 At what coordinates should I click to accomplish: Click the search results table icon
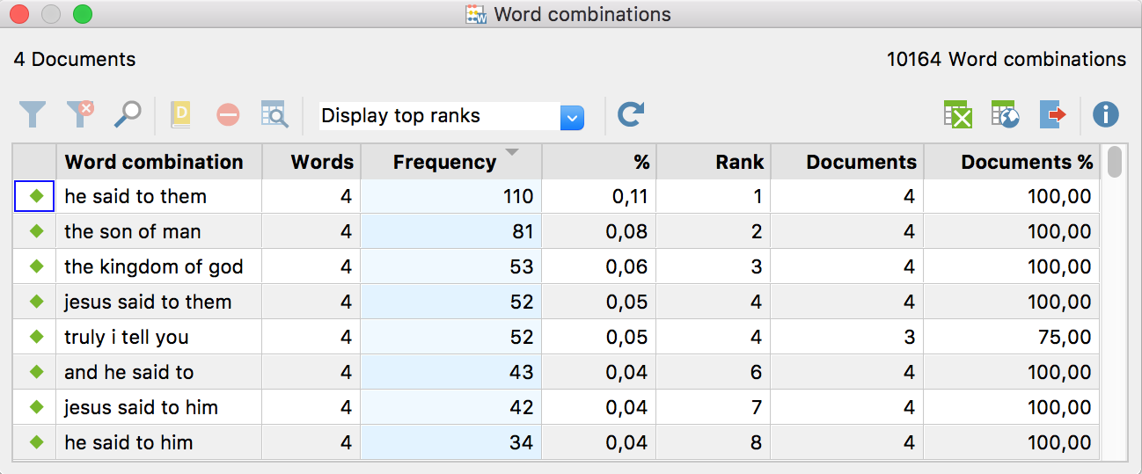tap(275, 114)
